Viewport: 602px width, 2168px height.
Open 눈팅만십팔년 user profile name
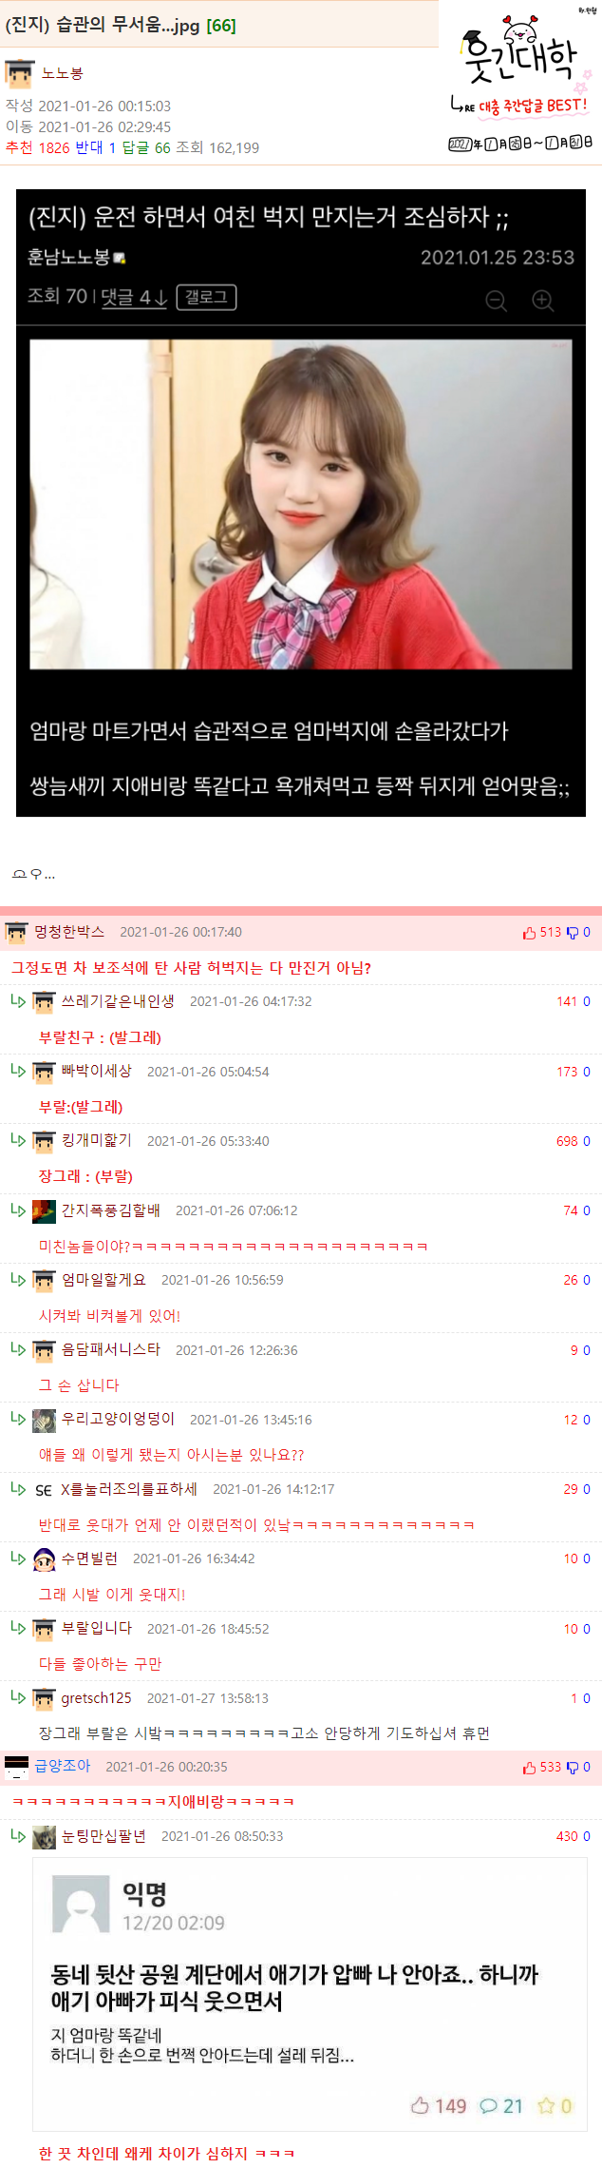pos(103,1836)
